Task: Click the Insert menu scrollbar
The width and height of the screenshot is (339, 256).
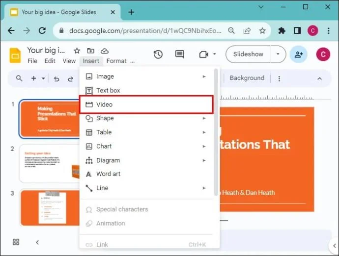Action: (x=216, y=132)
